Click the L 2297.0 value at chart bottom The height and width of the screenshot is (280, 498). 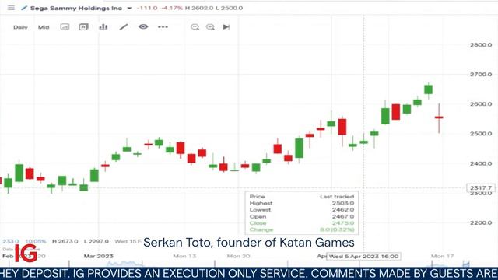96,241
